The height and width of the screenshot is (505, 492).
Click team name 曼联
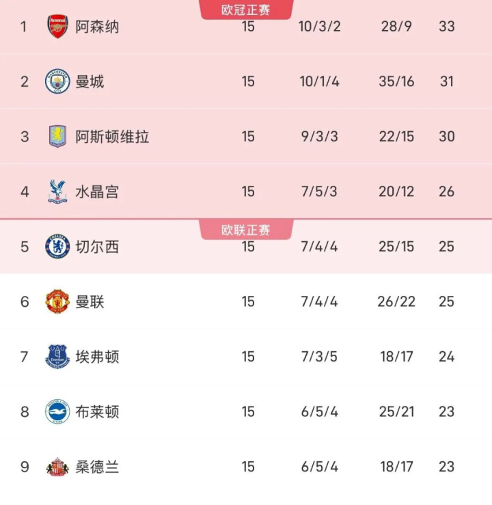point(90,301)
